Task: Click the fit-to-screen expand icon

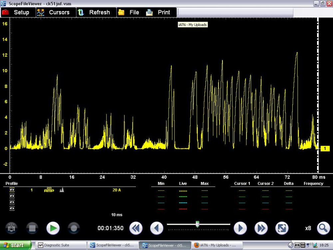Action: pyautogui.click(x=282, y=228)
